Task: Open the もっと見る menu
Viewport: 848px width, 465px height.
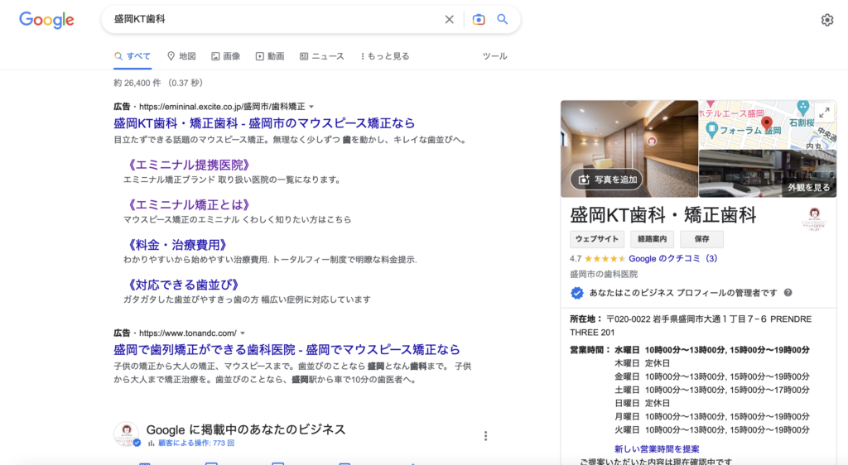Action: (x=384, y=56)
